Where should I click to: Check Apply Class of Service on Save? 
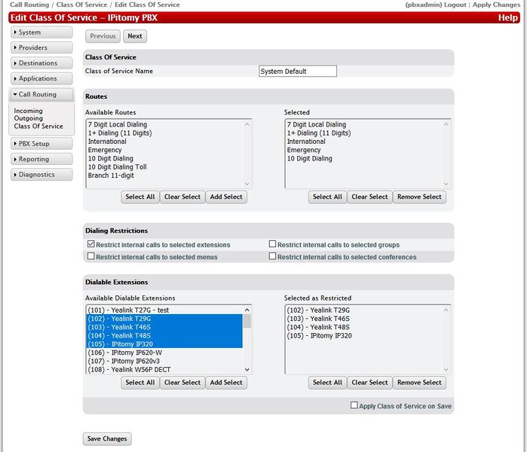(x=354, y=405)
